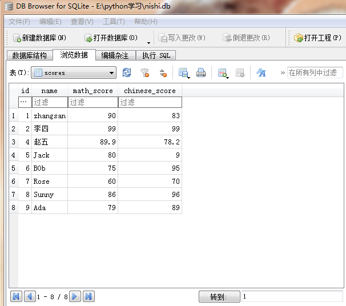
Task: Sort by the id column header
Action: (25, 91)
